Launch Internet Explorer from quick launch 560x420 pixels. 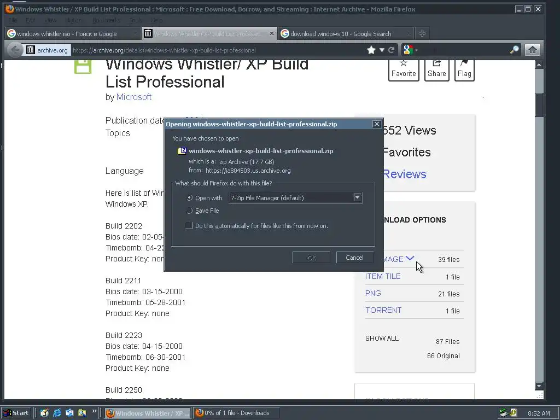[57, 413]
